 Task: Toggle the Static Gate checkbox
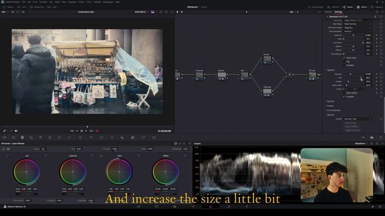point(344,58)
